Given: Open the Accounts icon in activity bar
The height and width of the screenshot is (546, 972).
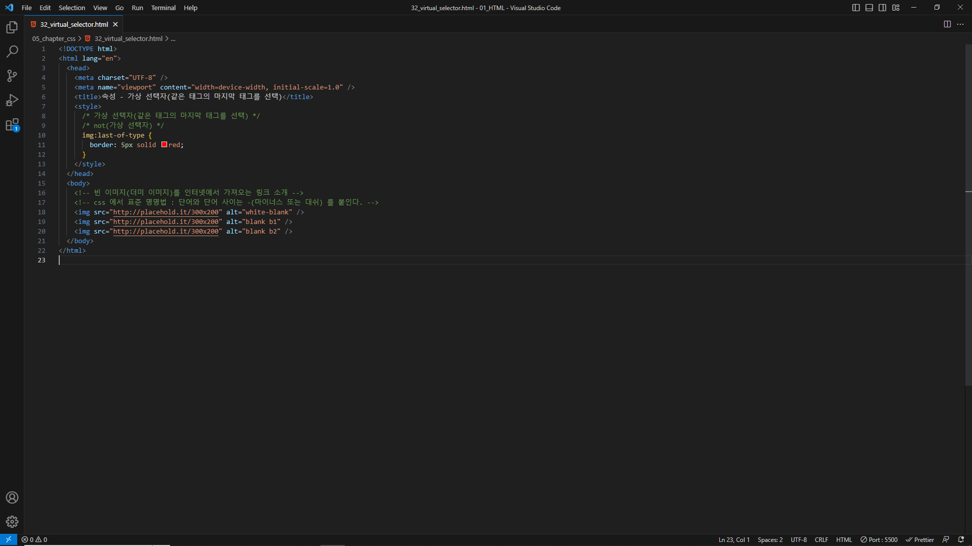Looking at the screenshot, I should tap(12, 497).
